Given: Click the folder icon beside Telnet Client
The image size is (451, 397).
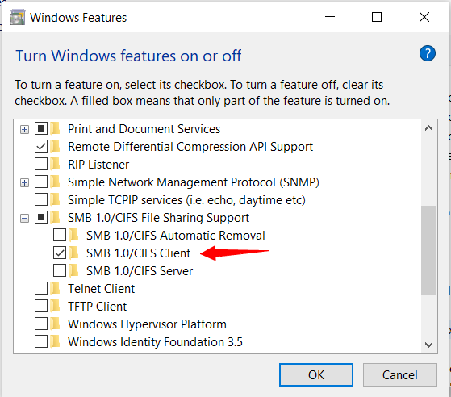Looking at the screenshot, I should coord(55,289).
